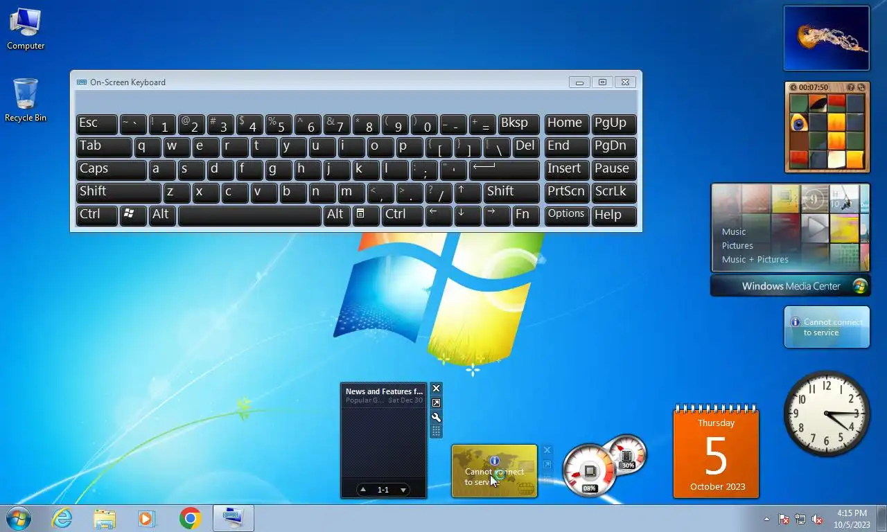Go to the next headlines page with the down arrow
This screenshot has width=887, height=532.
[403, 490]
